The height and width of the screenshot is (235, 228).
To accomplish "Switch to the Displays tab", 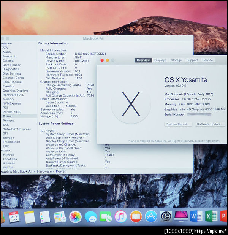I will coord(160,60).
